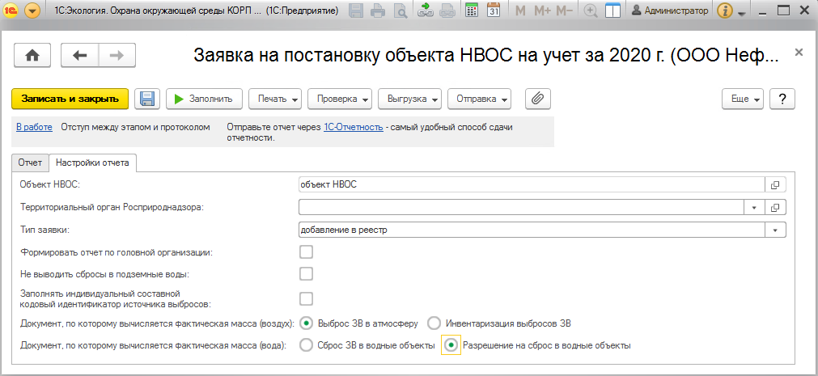Navigate back with left arrow
Screen dimensions: 818x376
(79, 55)
